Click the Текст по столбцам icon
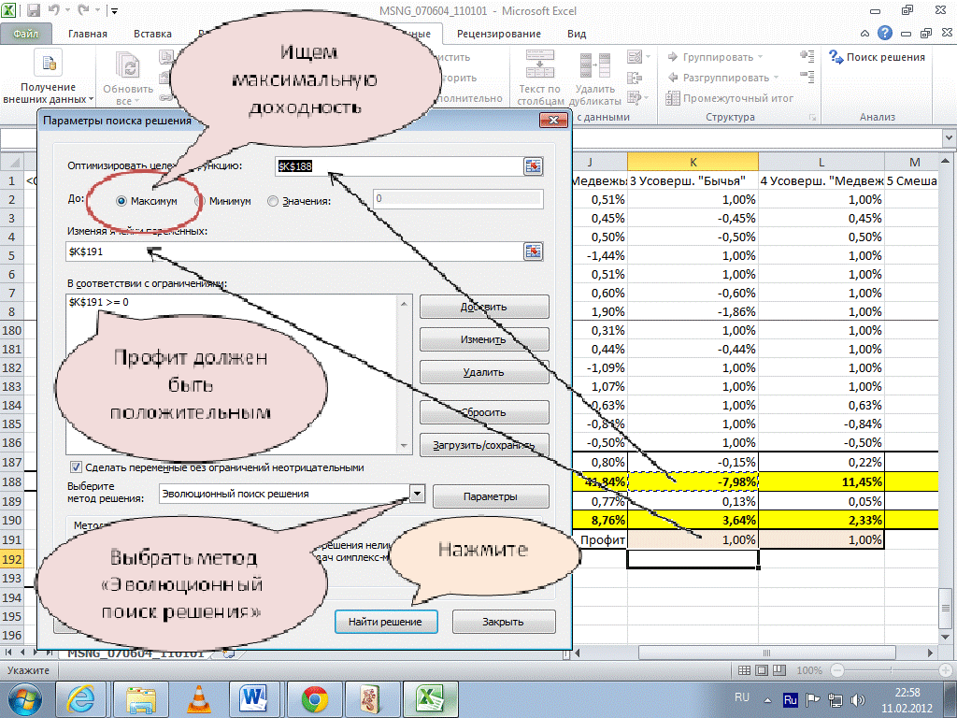Viewport: 957px width, 718px height. pyautogui.click(x=540, y=65)
